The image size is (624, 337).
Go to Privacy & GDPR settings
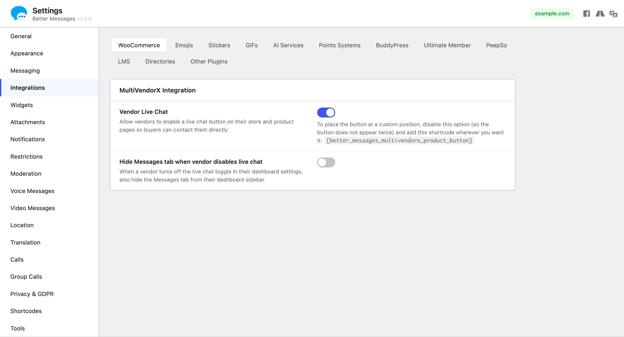click(x=49, y=294)
